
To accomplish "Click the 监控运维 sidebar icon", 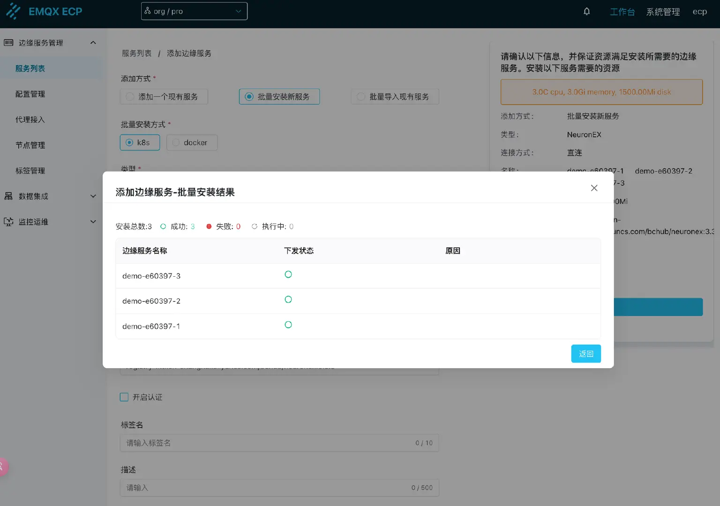I will coord(8,221).
